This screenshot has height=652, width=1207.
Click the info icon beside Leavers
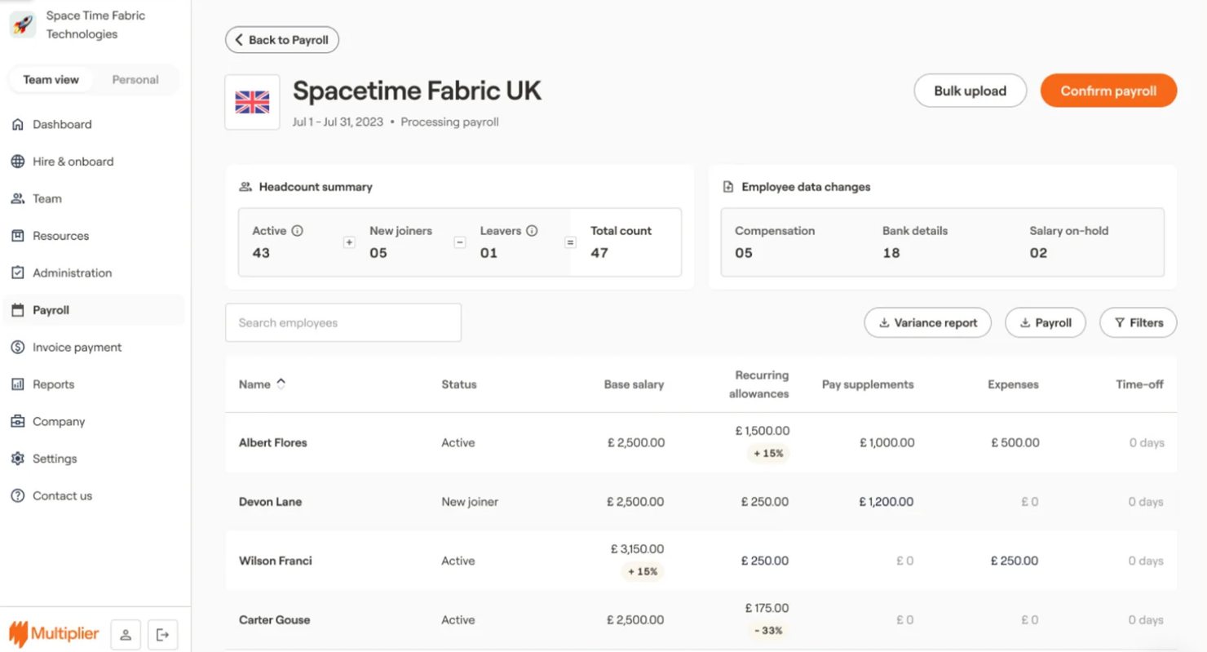point(532,231)
